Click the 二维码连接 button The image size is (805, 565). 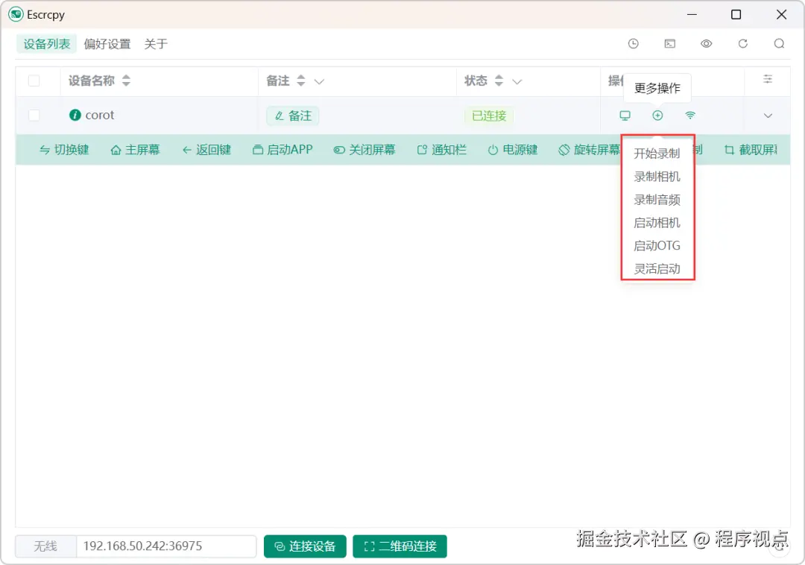400,546
